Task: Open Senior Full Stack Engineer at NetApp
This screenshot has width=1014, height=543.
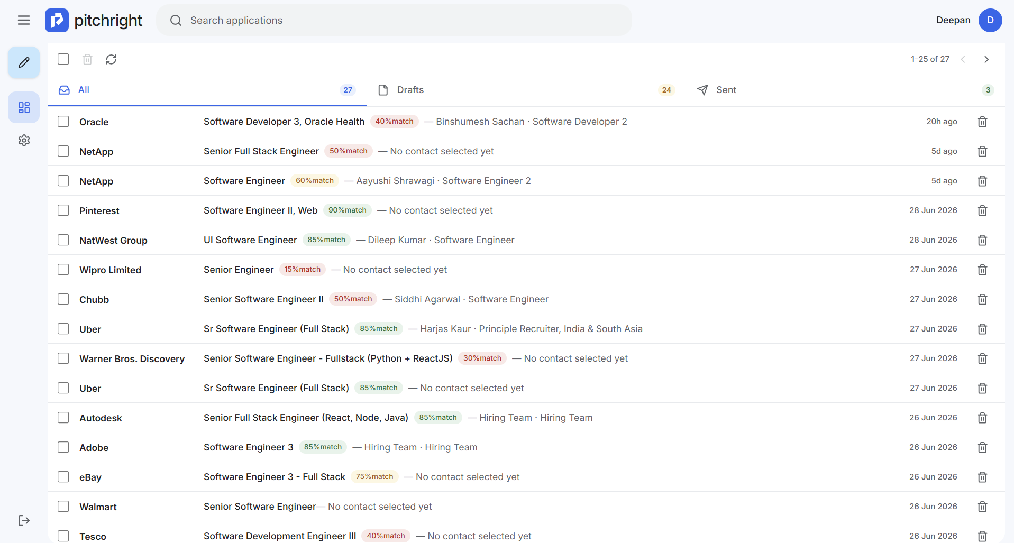Action: (x=261, y=151)
